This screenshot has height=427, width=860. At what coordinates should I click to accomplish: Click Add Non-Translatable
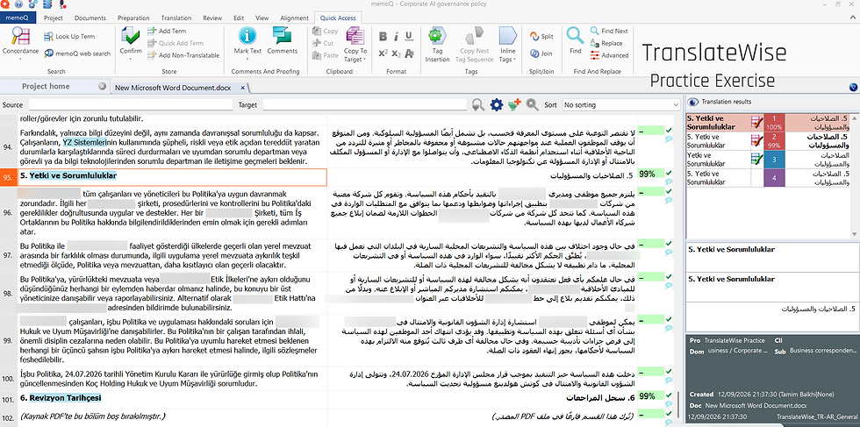(x=183, y=55)
